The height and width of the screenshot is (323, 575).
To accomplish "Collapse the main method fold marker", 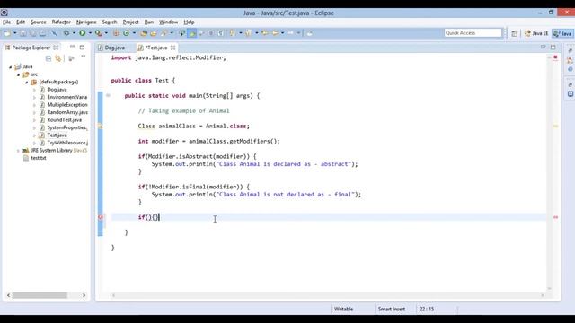I will point(108,96).
